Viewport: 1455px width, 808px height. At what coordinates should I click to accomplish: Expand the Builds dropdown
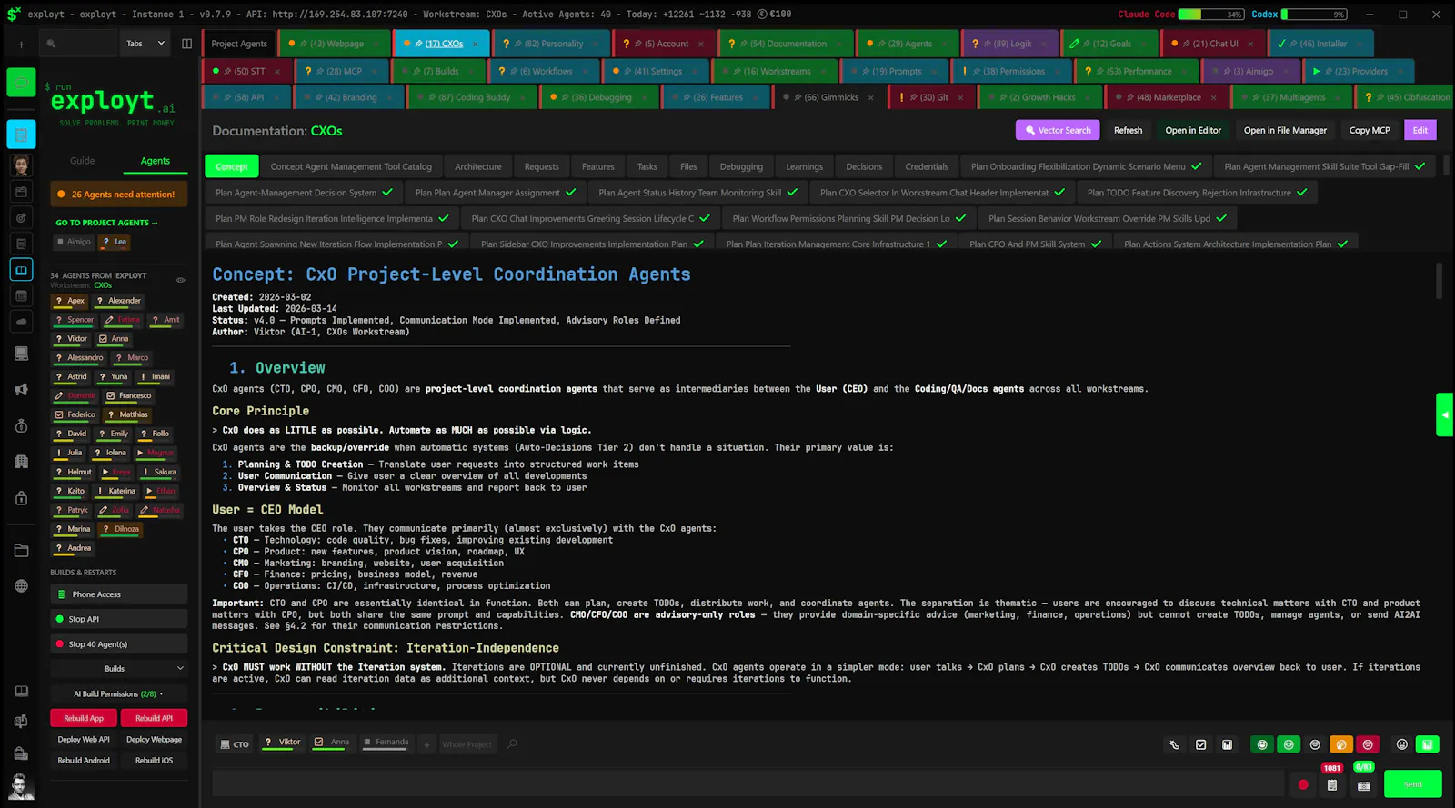coord(118,669)
